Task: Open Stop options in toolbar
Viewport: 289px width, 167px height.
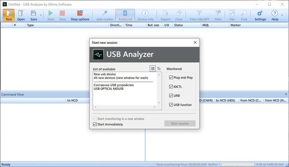Action: tap(80, 15)
